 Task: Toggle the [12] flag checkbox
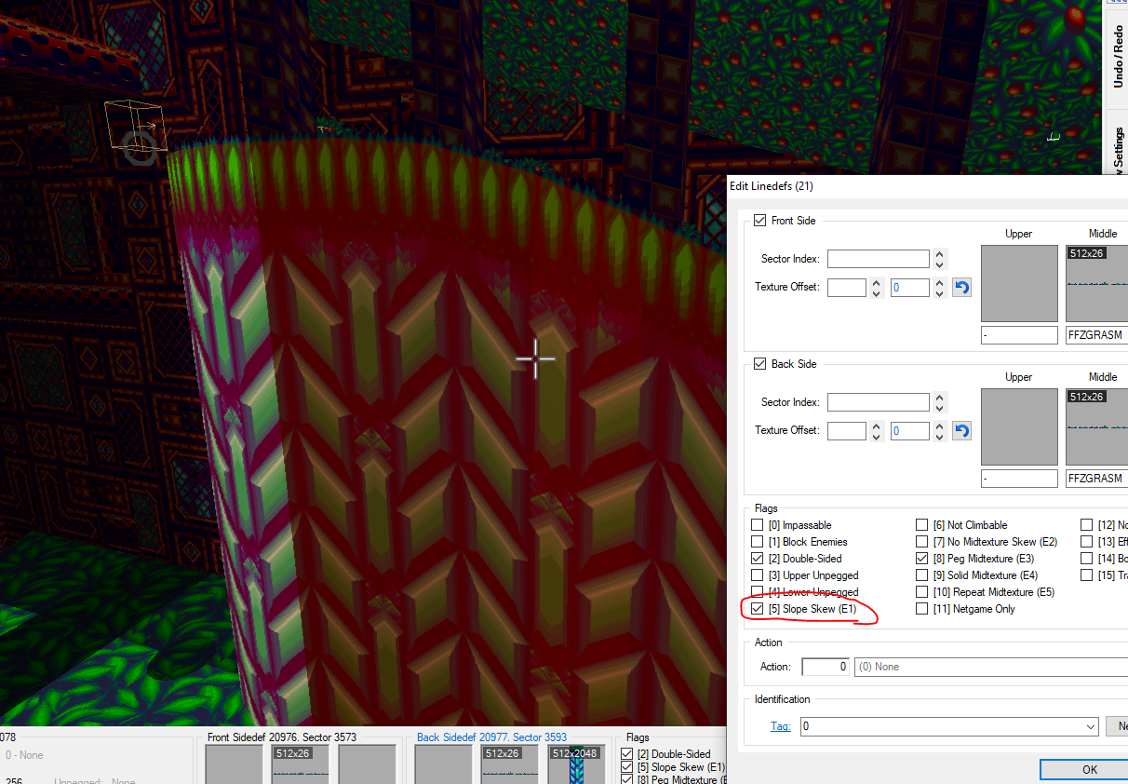(1087, 525)
